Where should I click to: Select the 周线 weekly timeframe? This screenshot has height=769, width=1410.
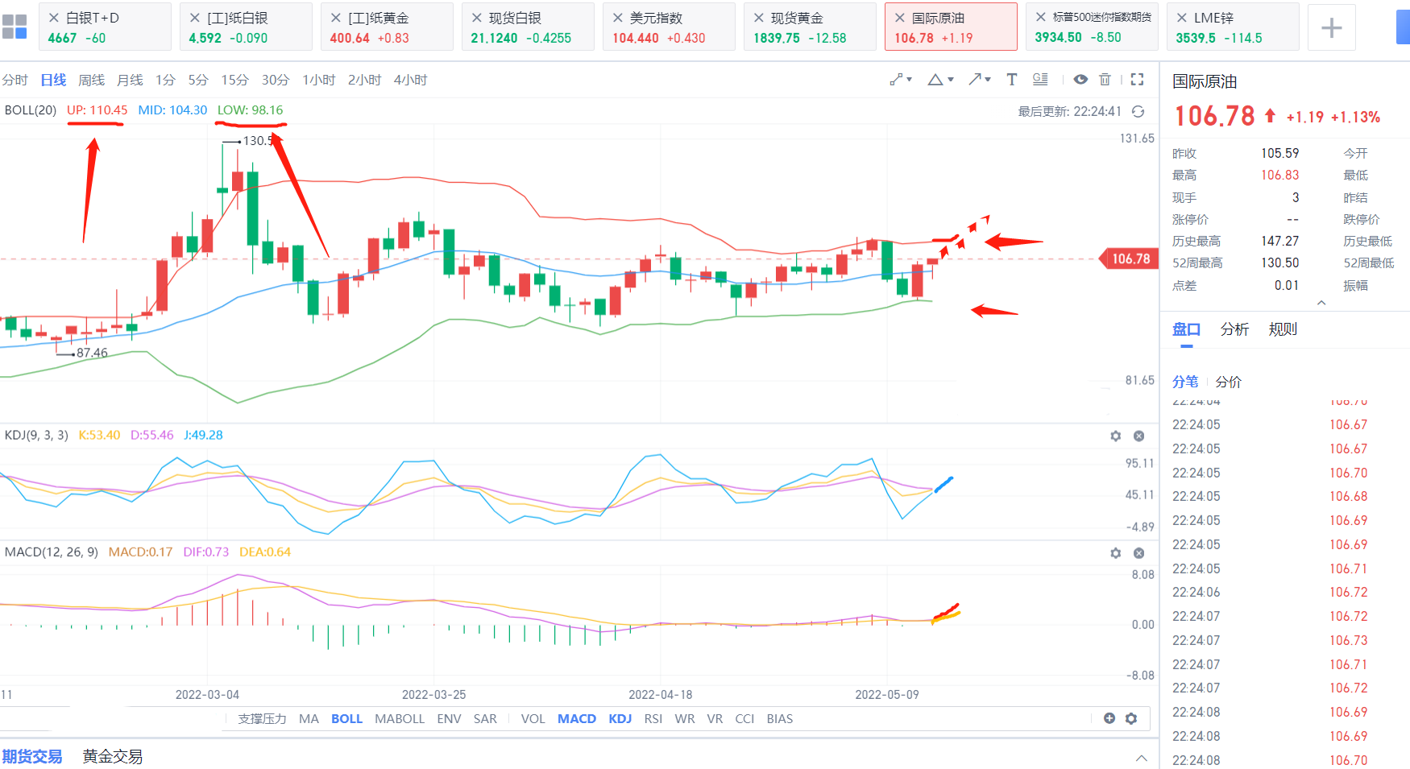(x=91, y=80)
